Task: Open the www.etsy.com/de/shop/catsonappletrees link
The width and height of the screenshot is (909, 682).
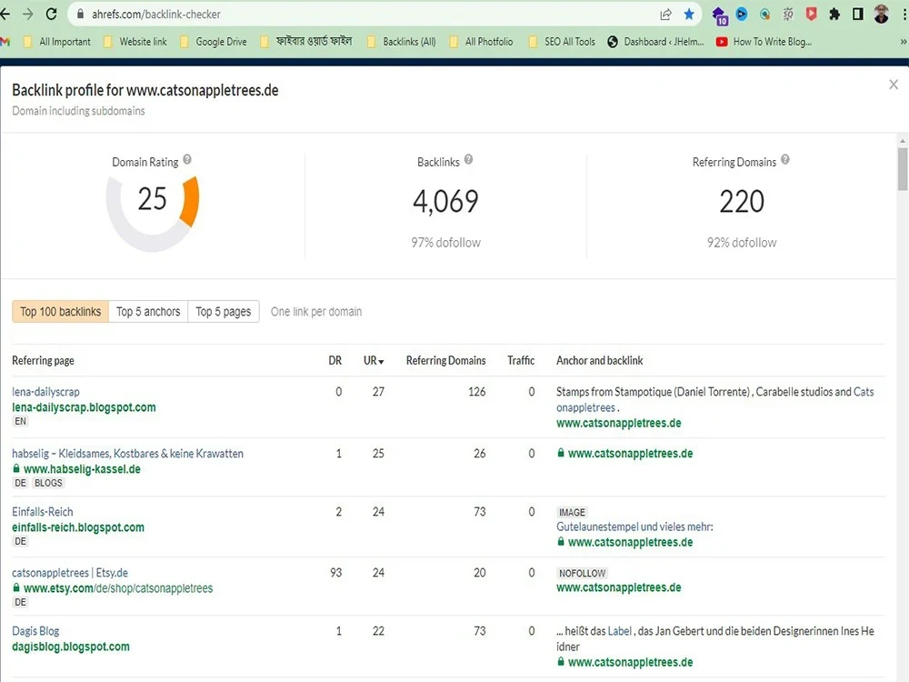Action: (117, 588)
